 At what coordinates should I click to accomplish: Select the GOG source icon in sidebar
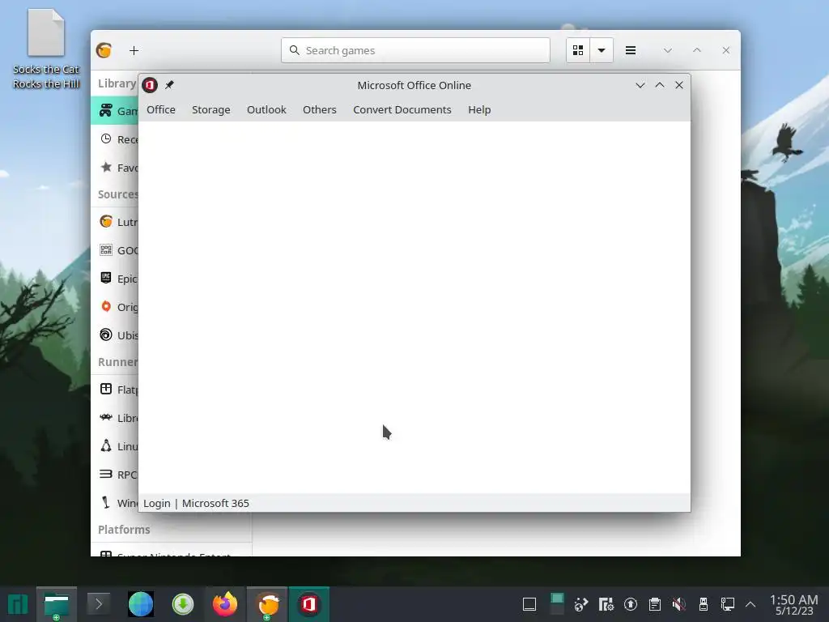pos(106,249)
